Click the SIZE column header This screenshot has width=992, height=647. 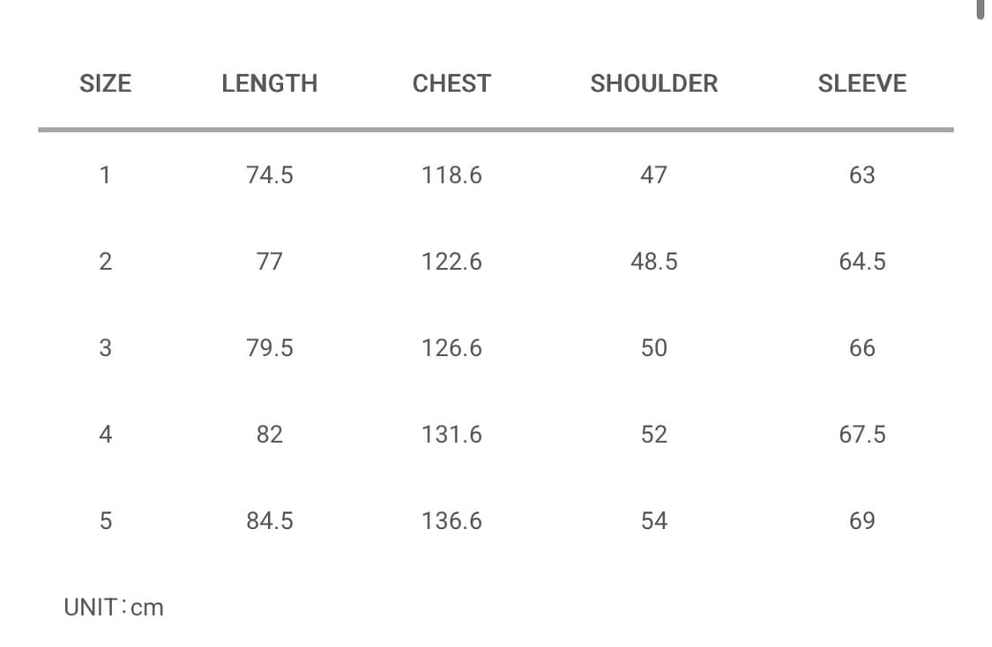coord(105,84)
